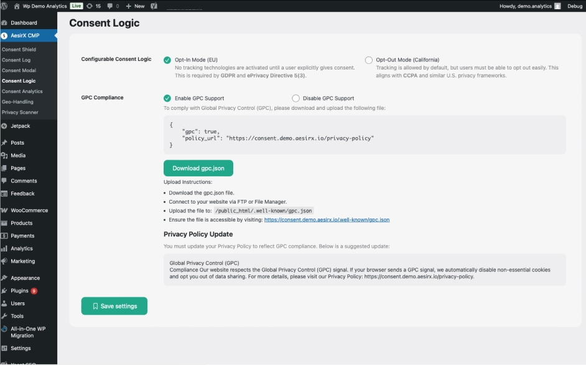This screenshot has width=586, height=365.
Task: Click the Settings icon in the sidebar
Action: (x=4, y=348)
